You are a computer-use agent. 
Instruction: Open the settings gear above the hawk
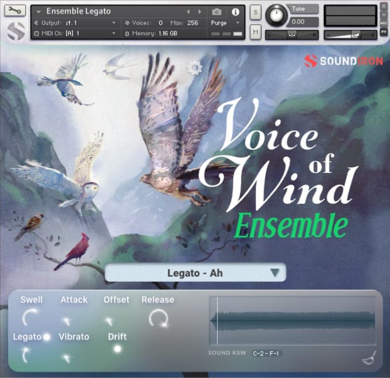[x=195, y=68]
